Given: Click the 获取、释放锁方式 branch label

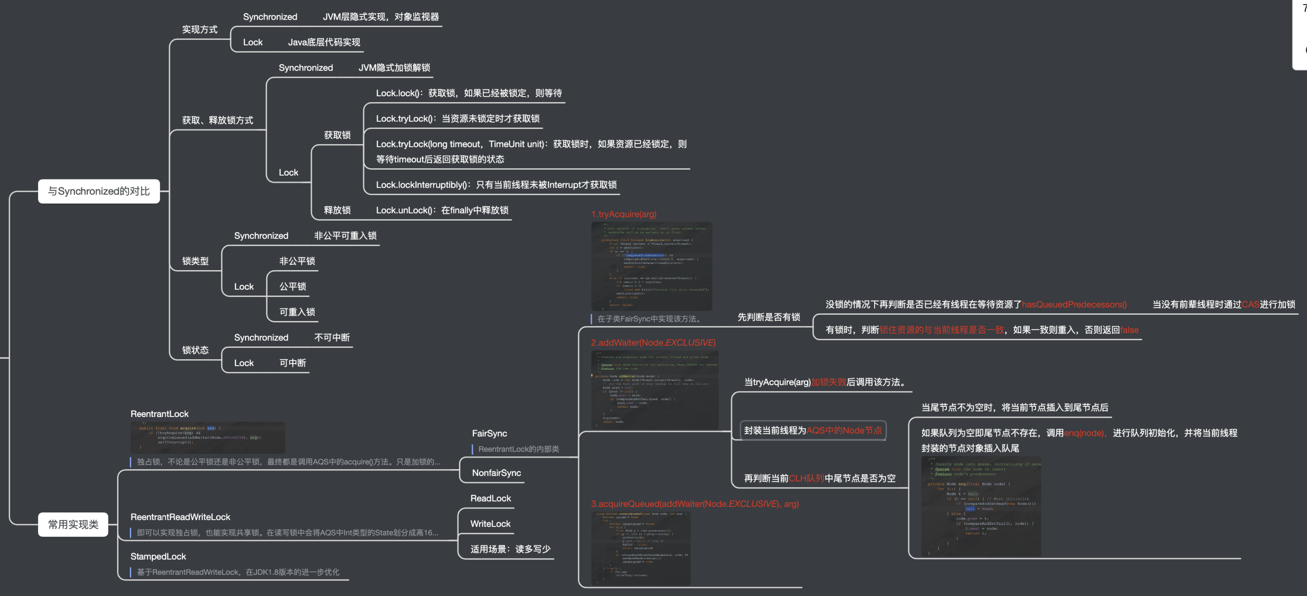Looking at the screenshot, I should 217,120.
